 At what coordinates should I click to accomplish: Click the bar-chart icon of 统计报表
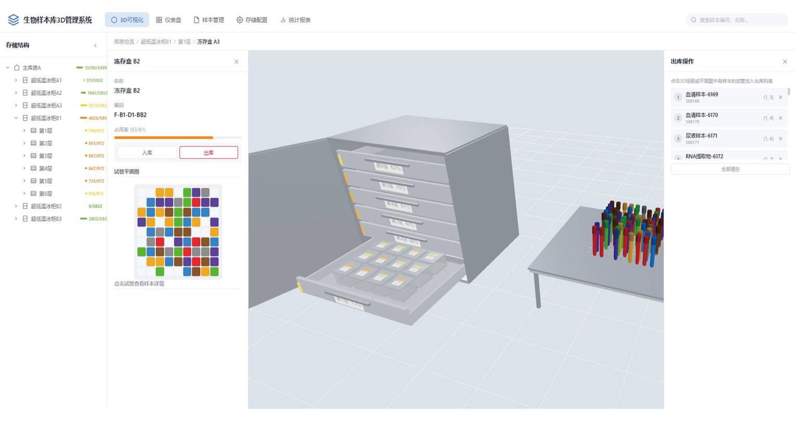pyautogui.click(x=283, y=20)
